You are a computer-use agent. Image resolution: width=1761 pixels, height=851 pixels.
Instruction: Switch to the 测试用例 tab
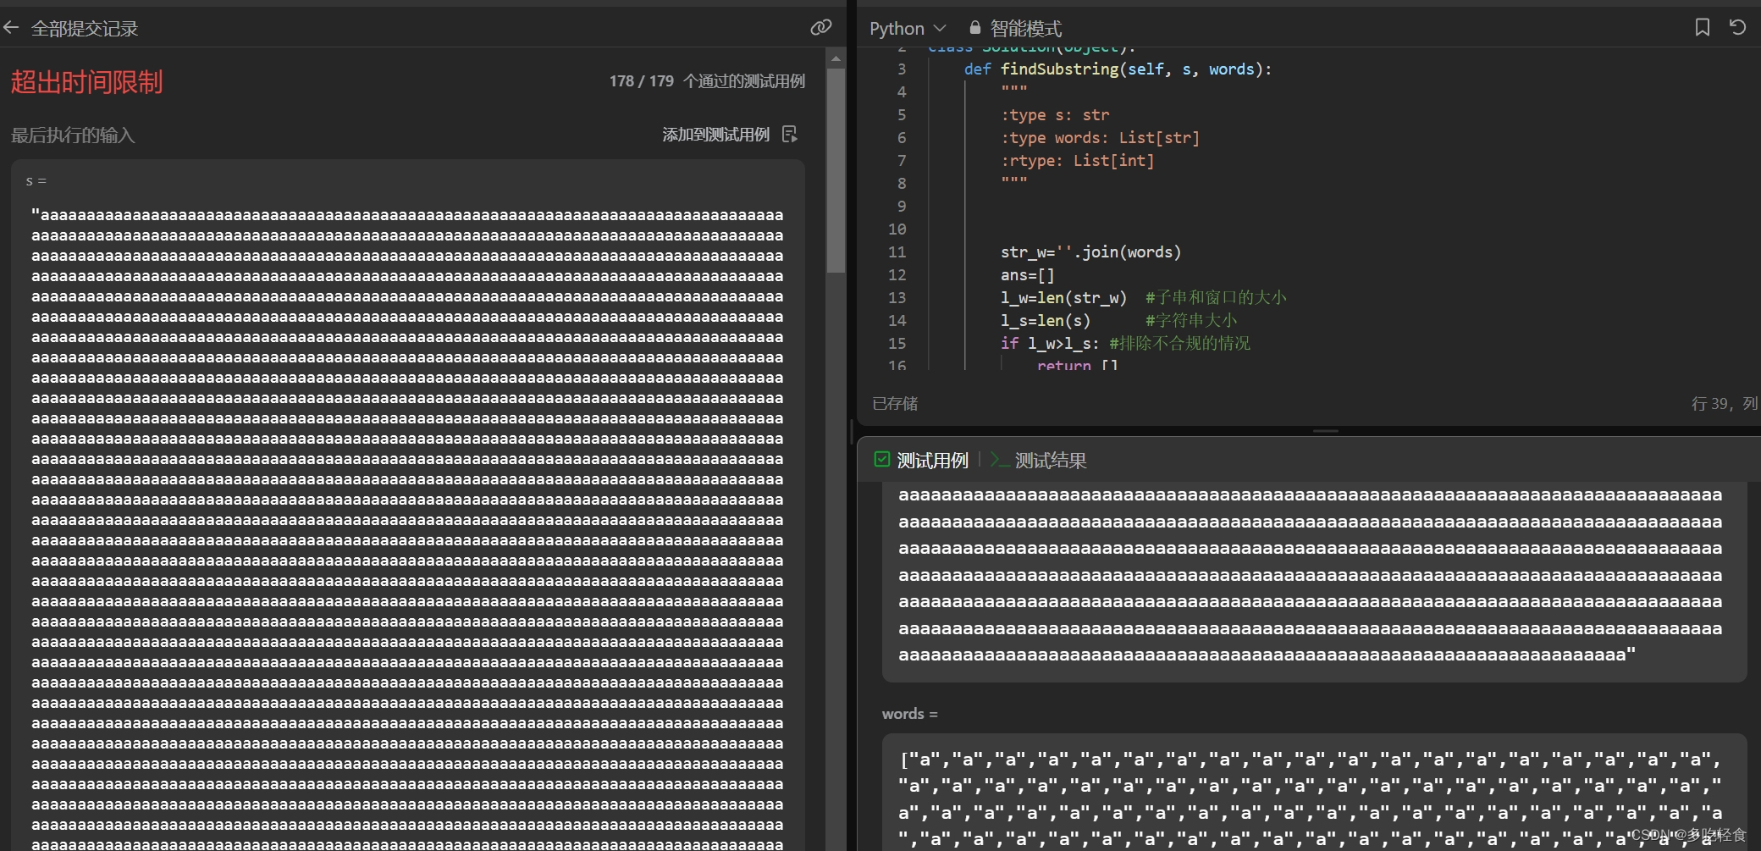tap(922, 460)
